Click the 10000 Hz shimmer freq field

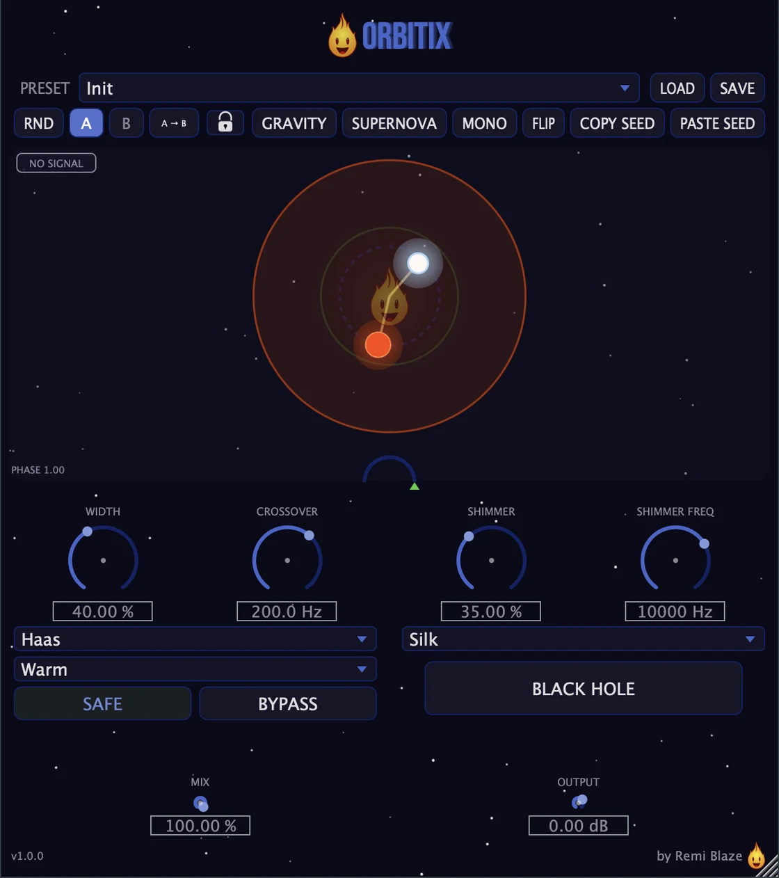point(675,612)
